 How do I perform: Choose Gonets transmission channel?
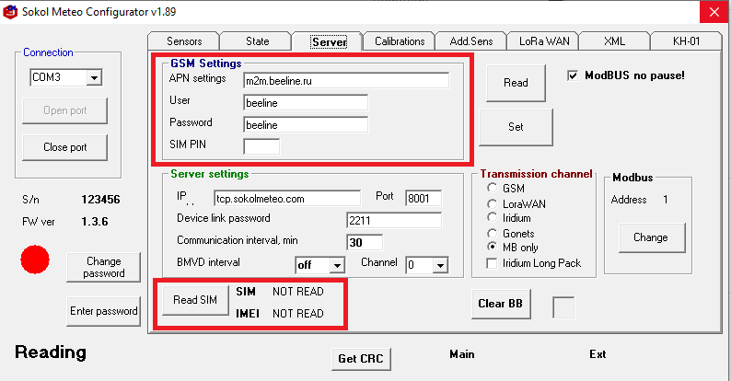(x=492, y=234)
